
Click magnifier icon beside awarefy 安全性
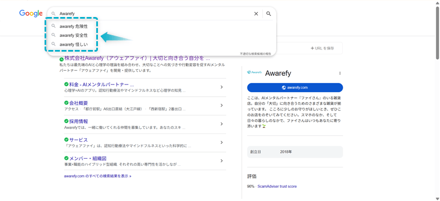click(x=53, y=35)
